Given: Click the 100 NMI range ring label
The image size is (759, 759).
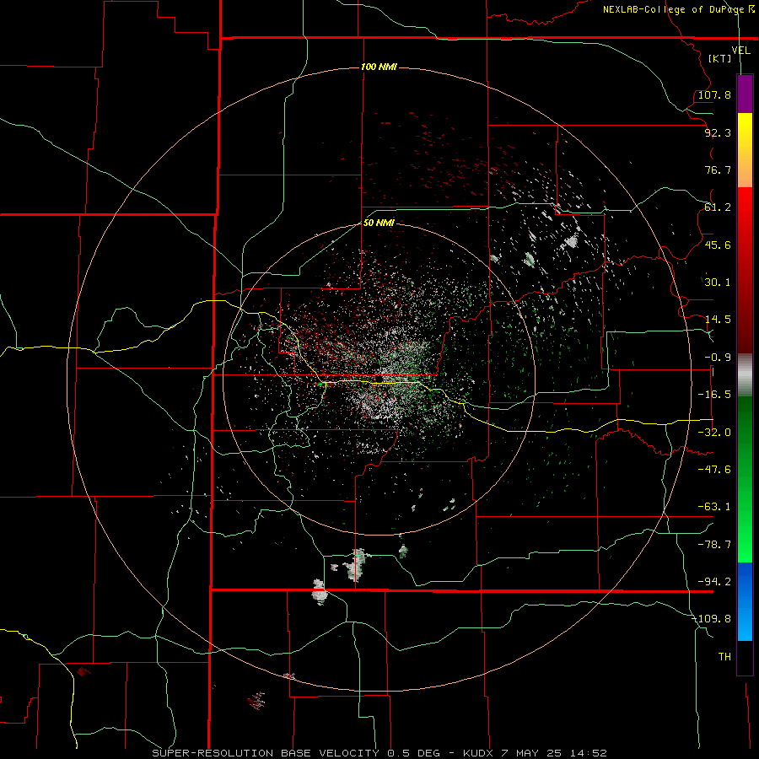Looking at the screenshot, I should tap(379, 67).
